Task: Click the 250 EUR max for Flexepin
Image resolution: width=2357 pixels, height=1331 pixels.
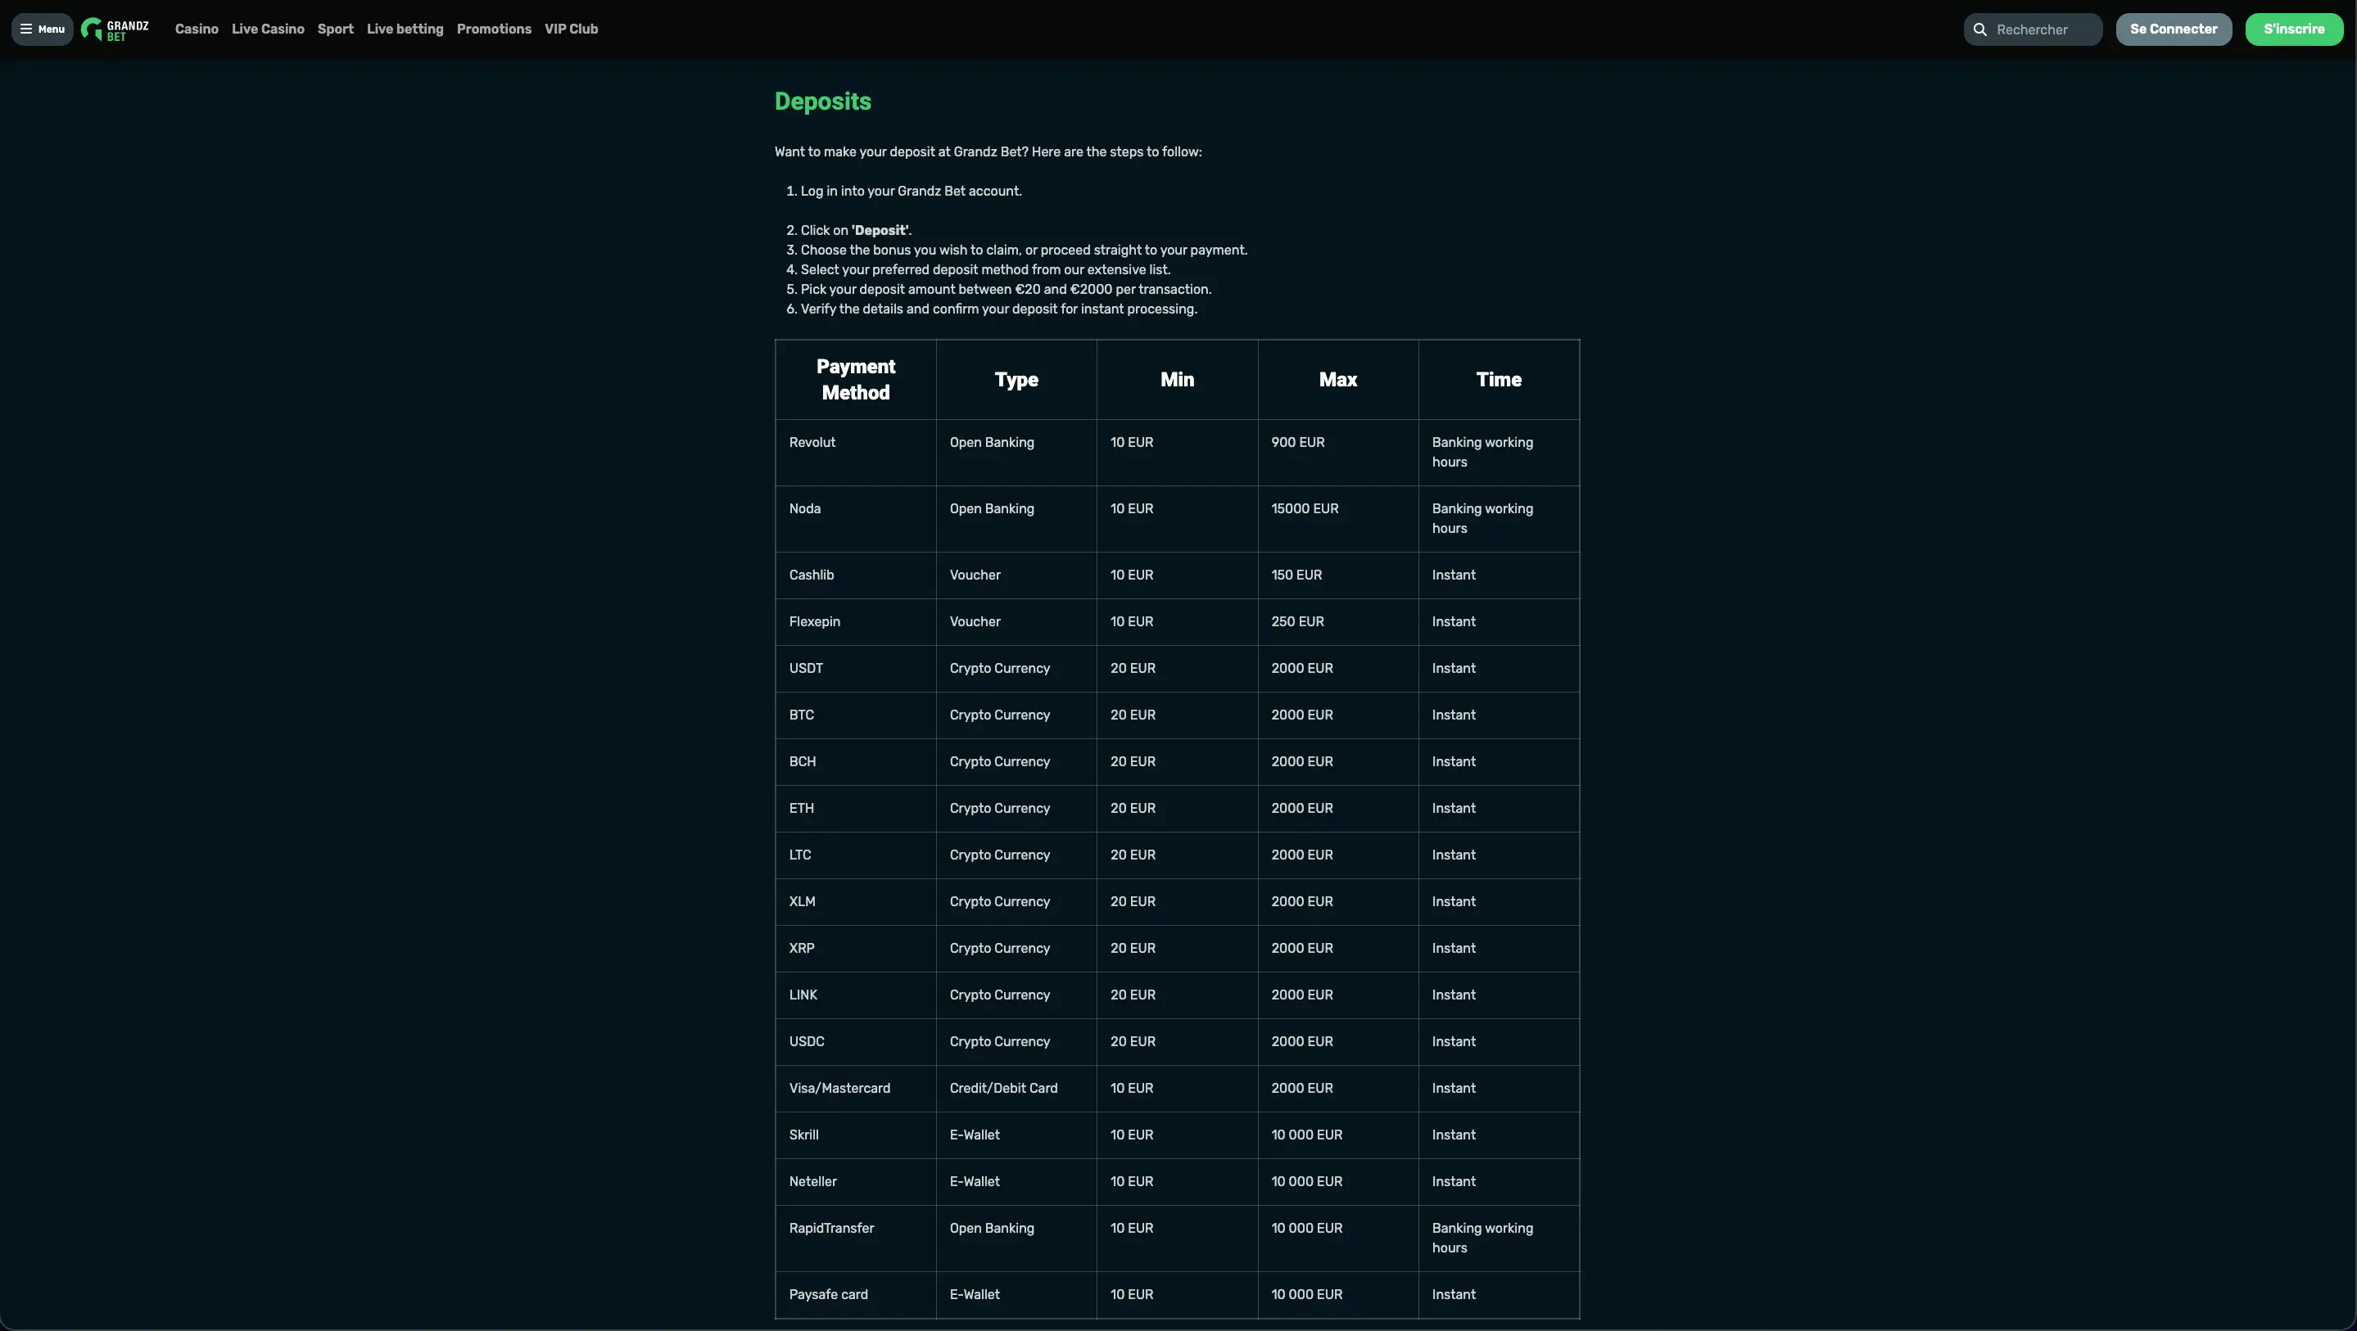Action: click(1297, 622)
